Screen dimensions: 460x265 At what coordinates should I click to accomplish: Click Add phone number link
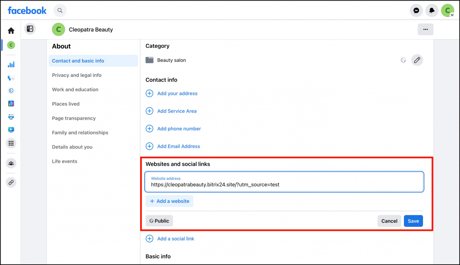179,129
